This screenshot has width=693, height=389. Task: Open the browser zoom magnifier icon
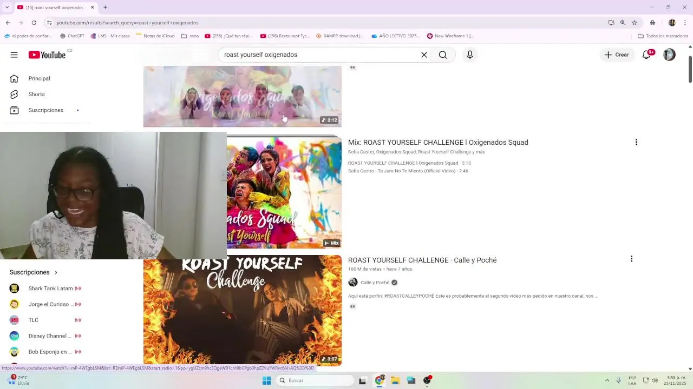623,23
